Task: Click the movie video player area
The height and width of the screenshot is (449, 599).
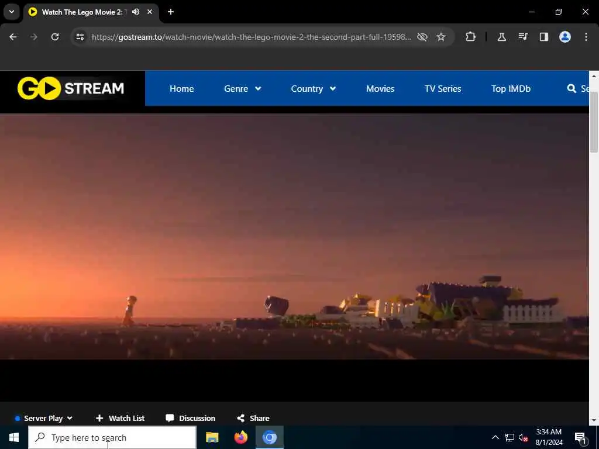Action: point(294,237)
